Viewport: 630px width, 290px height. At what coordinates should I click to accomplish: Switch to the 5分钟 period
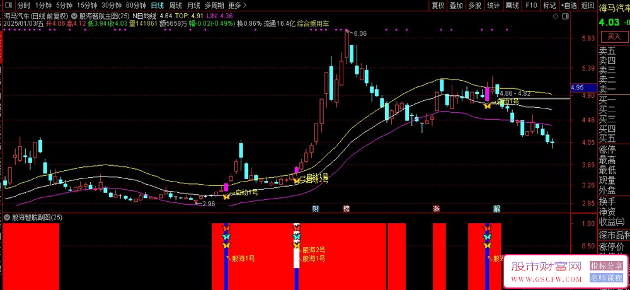tap(64, 5)
